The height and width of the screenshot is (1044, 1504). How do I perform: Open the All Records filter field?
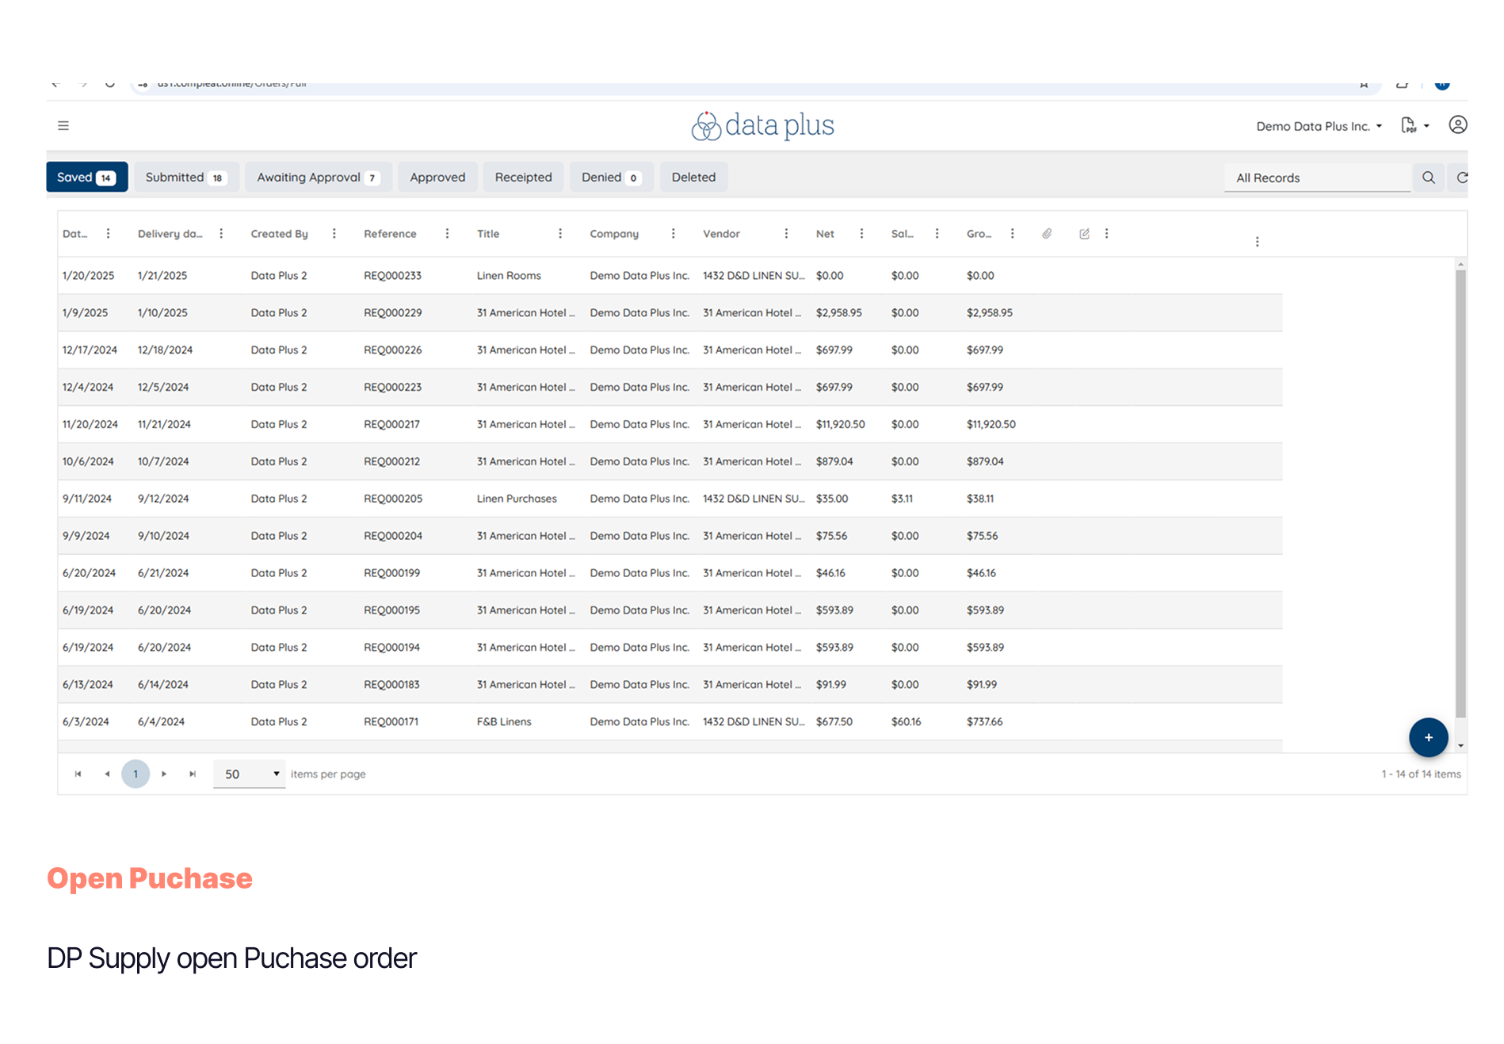[1317, 178]
